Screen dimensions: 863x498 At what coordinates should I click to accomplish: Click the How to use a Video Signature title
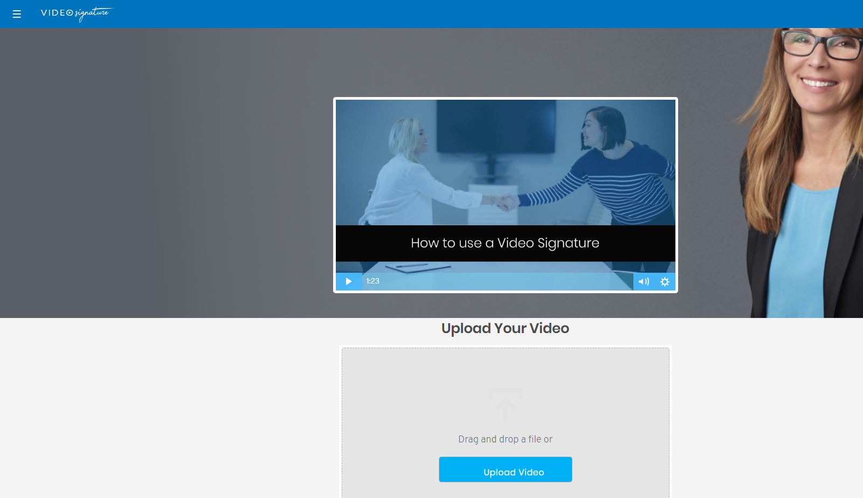pos(505,243)
